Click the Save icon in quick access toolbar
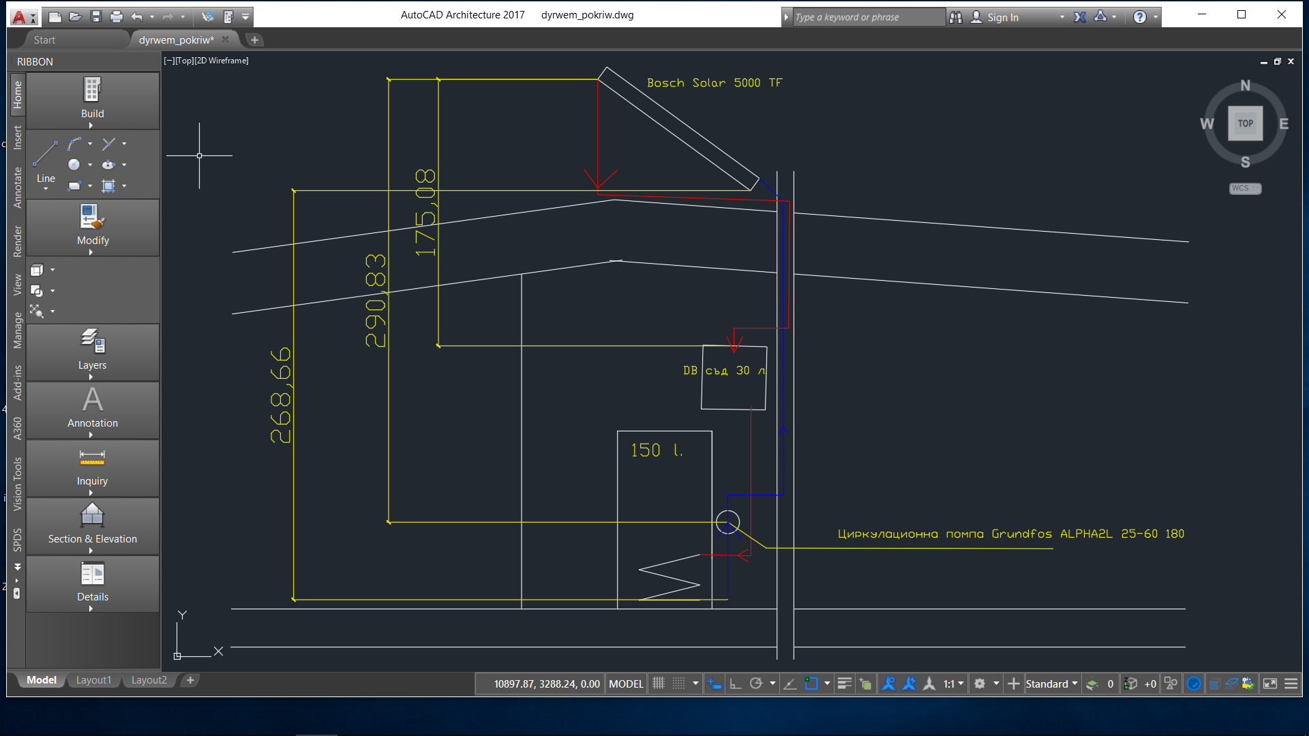 click(x=96, y=17)
